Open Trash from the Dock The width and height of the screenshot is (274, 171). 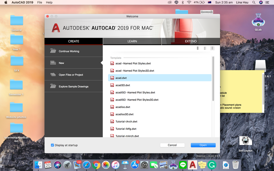[x=235, y=165]
